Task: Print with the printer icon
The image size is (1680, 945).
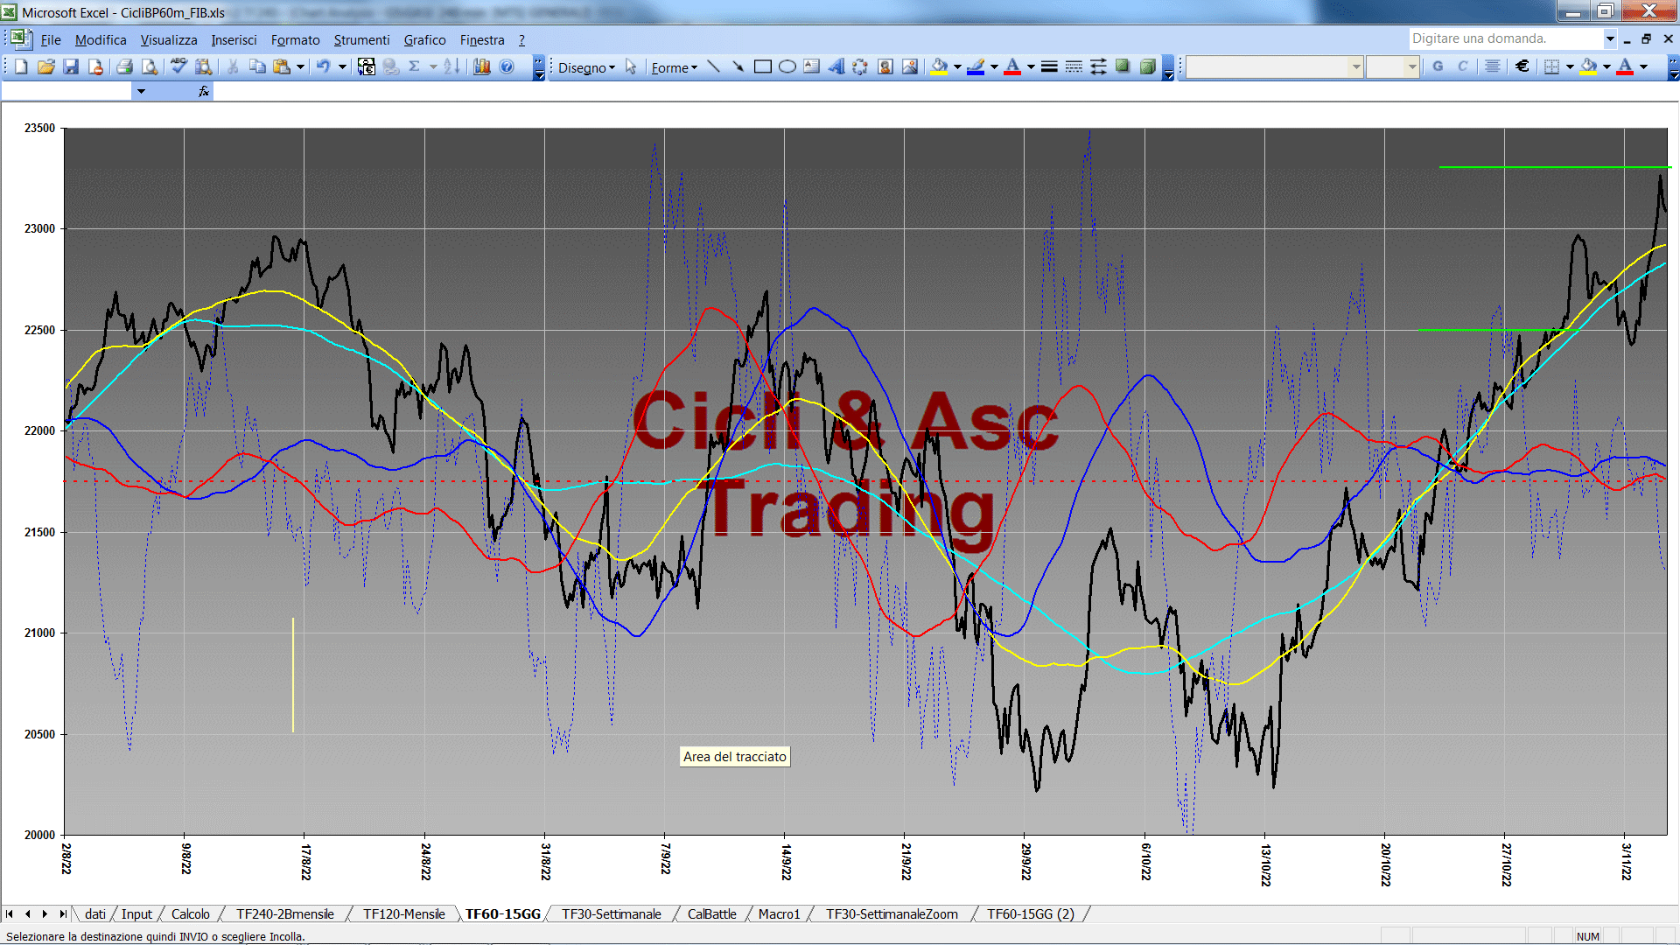Action: pyautogui.click(x=124, y=66)
